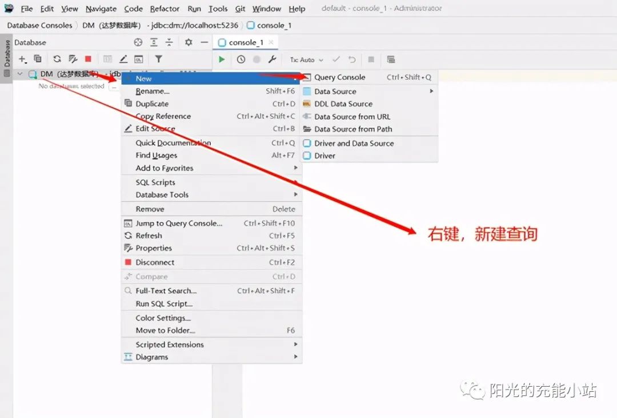Select Jump to Query Console entry

[212, 223]
